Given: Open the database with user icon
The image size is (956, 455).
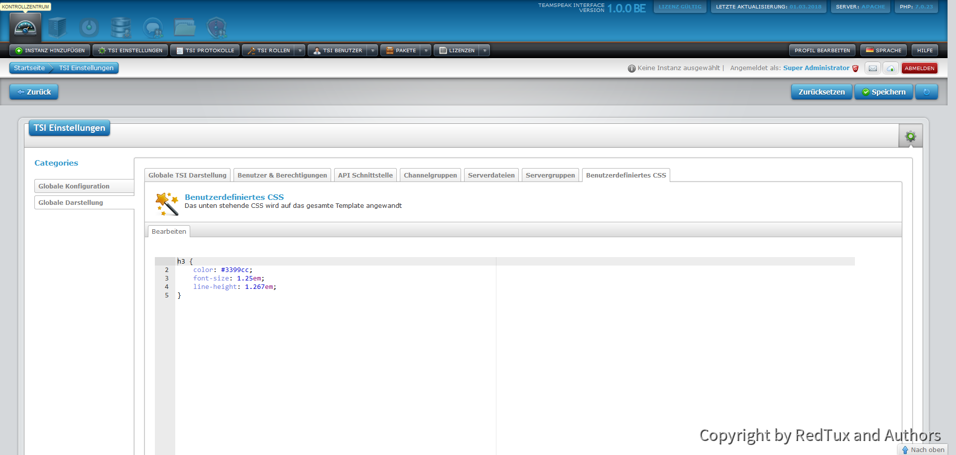Looking at the screenshot, I should pos(121,27).
